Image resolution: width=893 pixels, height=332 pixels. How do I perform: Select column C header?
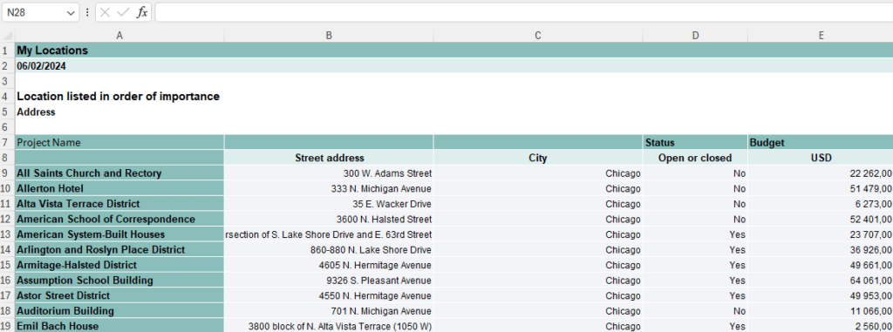click(537, 36)
